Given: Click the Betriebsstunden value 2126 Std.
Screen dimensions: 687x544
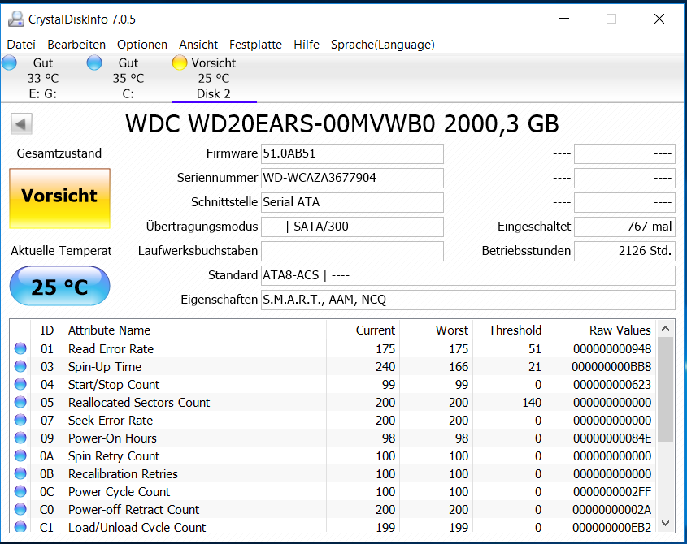Looking at the screenshot, I should pos(624,251).
